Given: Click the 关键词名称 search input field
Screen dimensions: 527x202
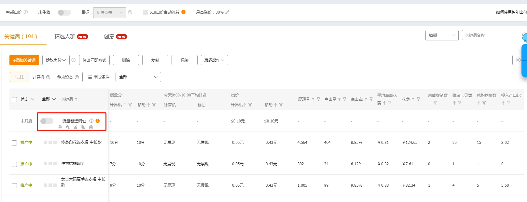Looking at the screenshot, I should (x=492, y=35).
